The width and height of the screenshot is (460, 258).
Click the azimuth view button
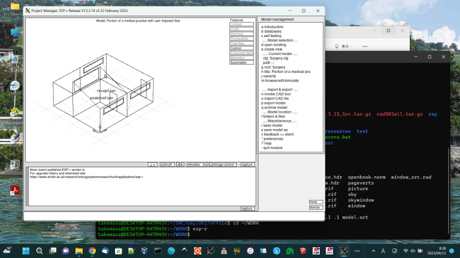click(168, 164)
